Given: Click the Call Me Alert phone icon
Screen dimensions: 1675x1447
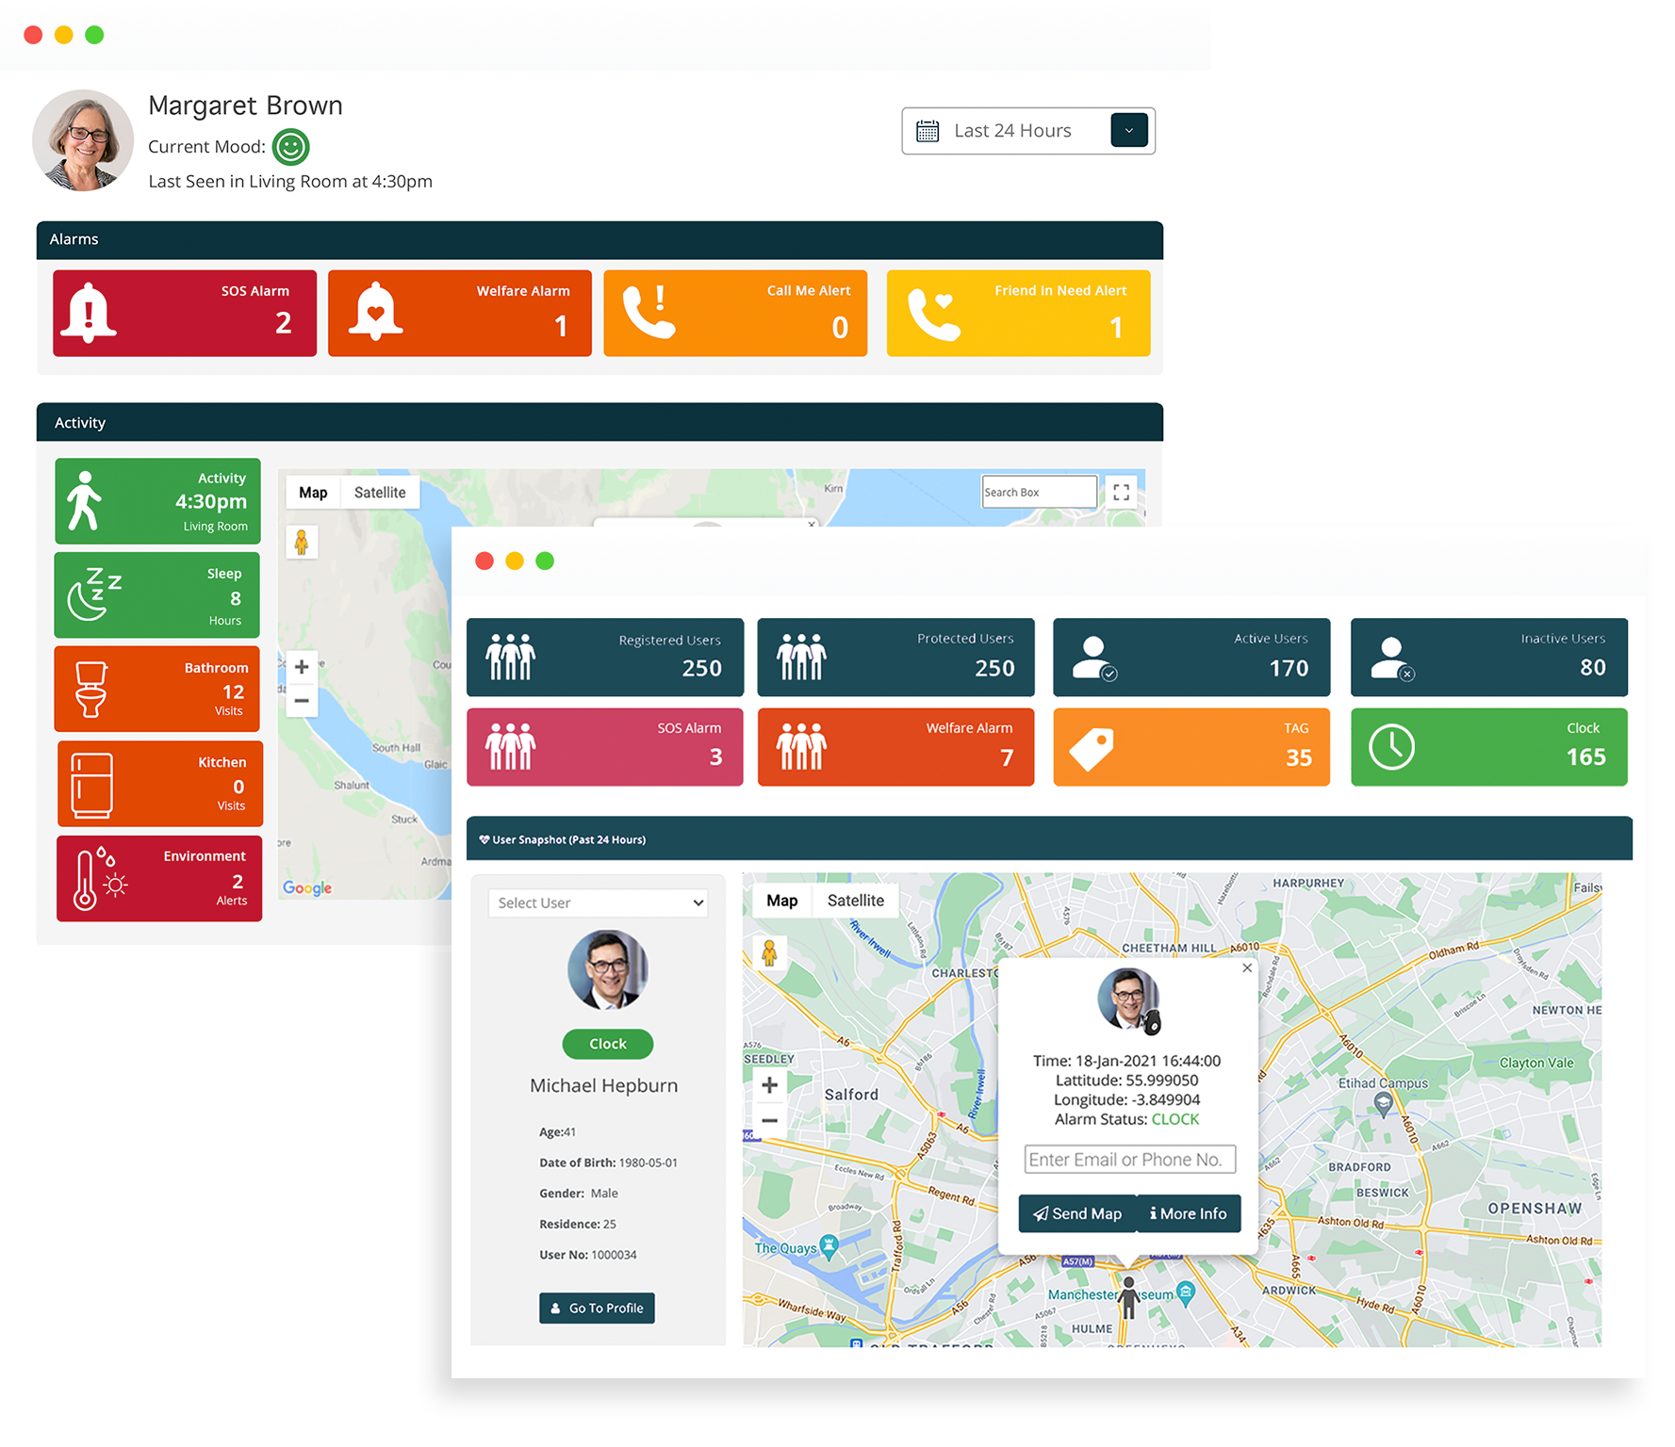Looking at the screenshot, I should tap(649, 313).
